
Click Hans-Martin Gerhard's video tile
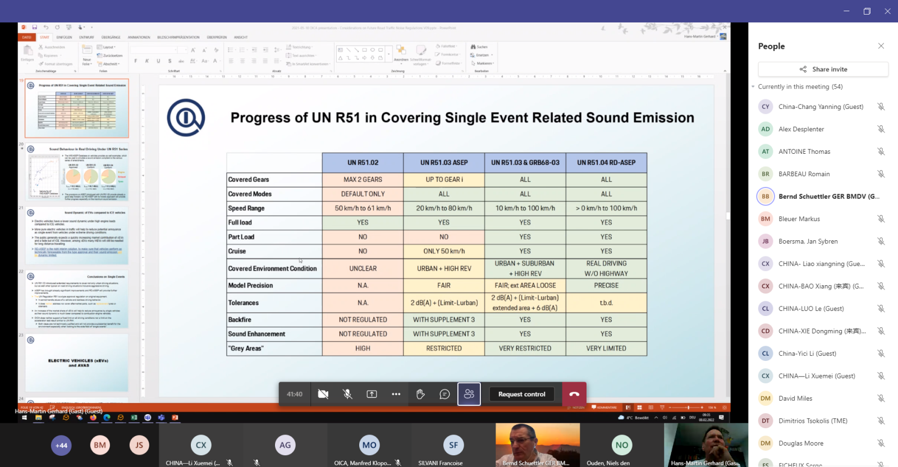pyautogui.click(x=705, y=445)
